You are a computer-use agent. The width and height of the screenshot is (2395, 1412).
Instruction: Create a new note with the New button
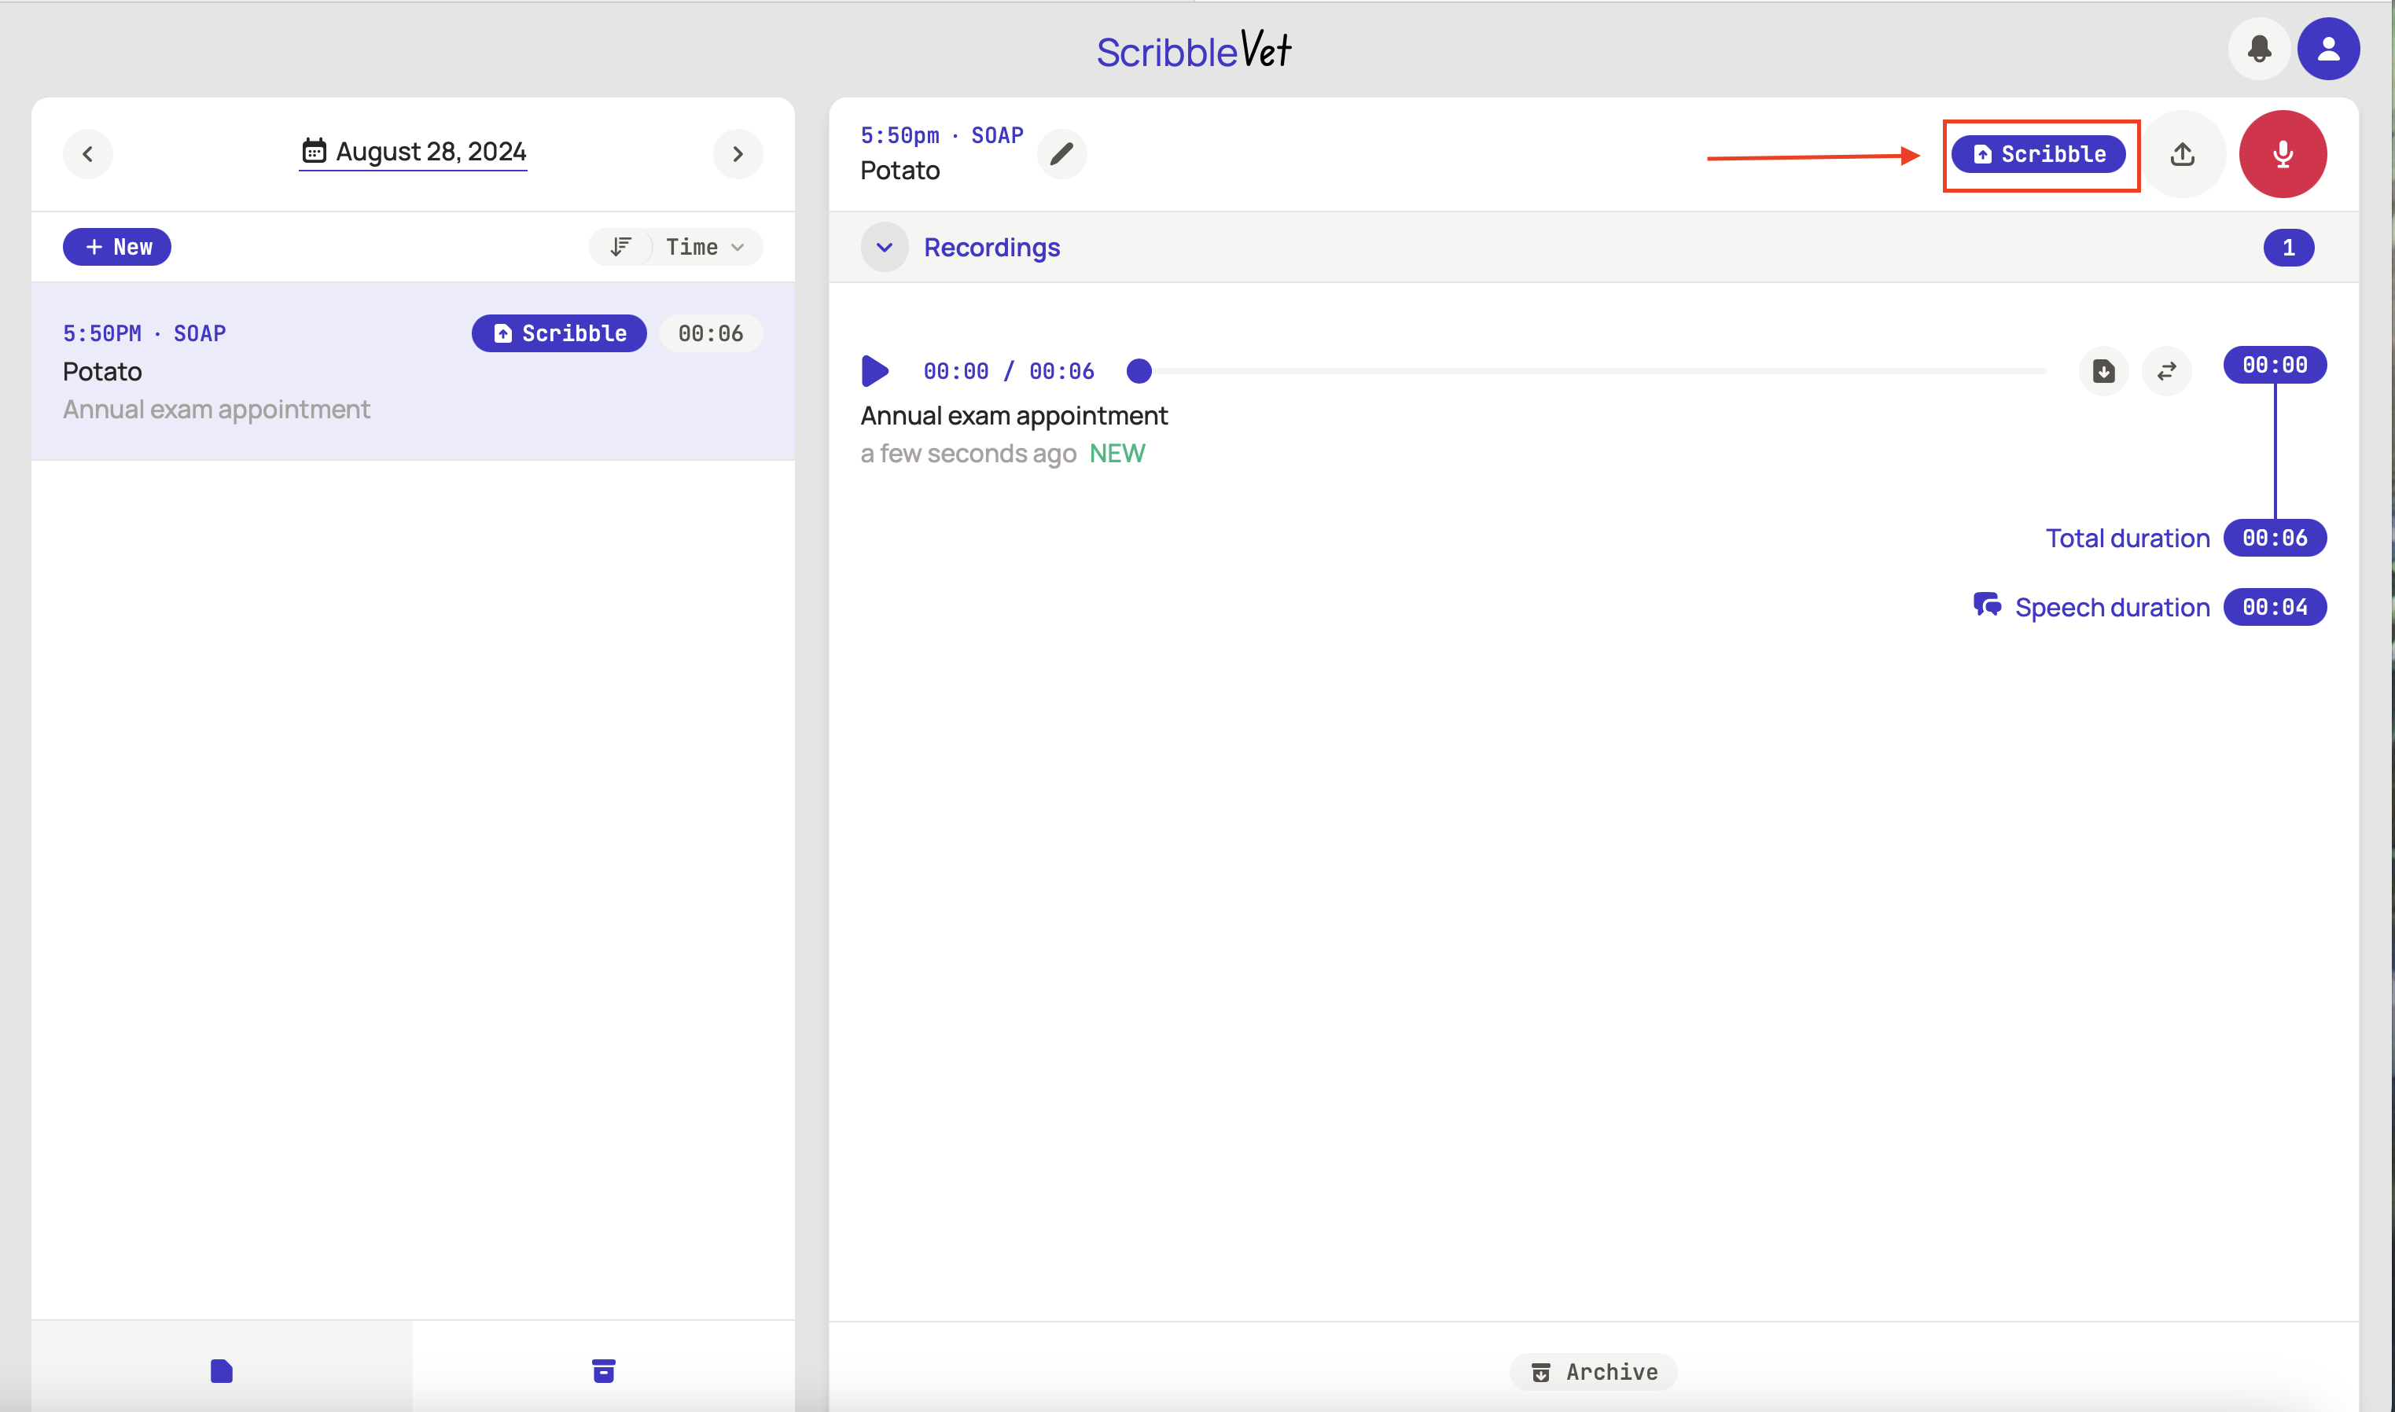click(x=117, y=246)
